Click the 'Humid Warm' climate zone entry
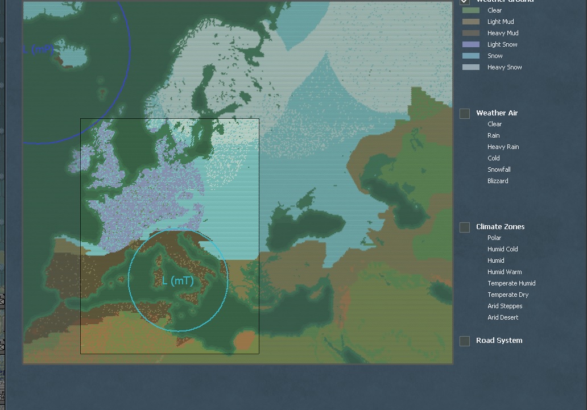The width and height of the screenshot is (587, 410). [505, 272]
